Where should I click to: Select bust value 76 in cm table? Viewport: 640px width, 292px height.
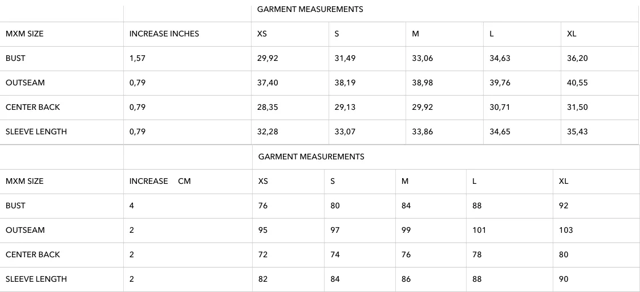pos(263,205)
